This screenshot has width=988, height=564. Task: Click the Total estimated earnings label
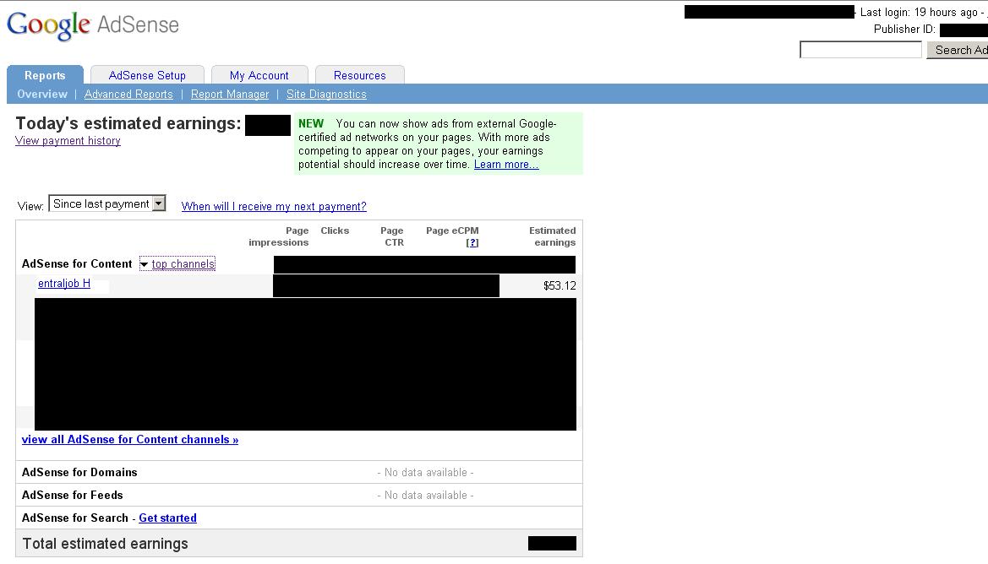pyautogui.click(x=106, y=544)
